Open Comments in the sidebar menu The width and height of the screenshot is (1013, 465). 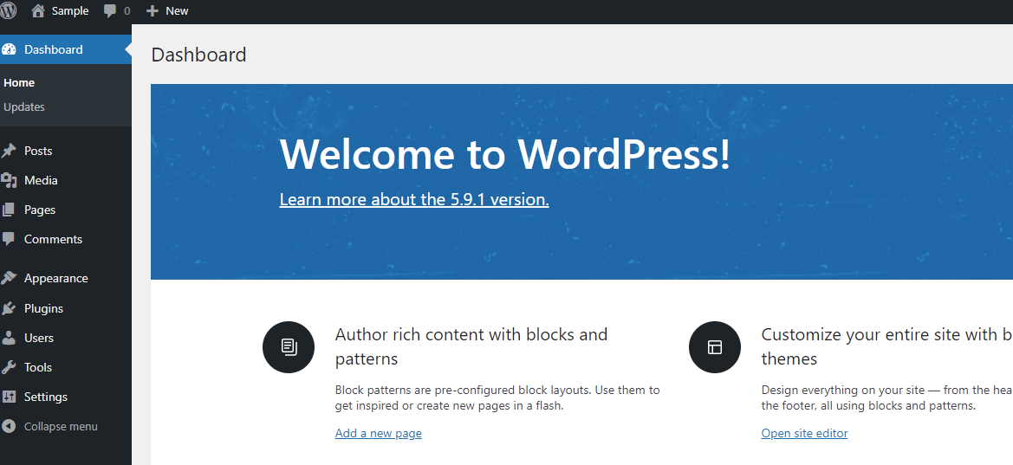(65, 239)
